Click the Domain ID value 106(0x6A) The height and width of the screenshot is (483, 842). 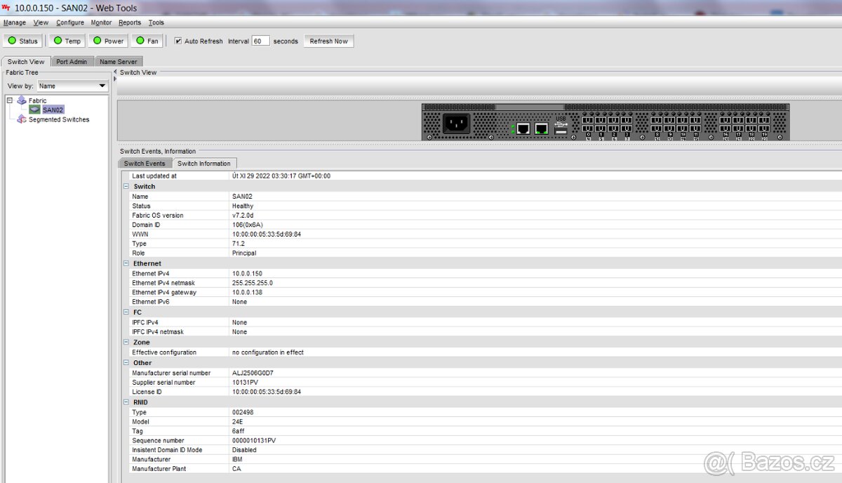pos(247,225)
